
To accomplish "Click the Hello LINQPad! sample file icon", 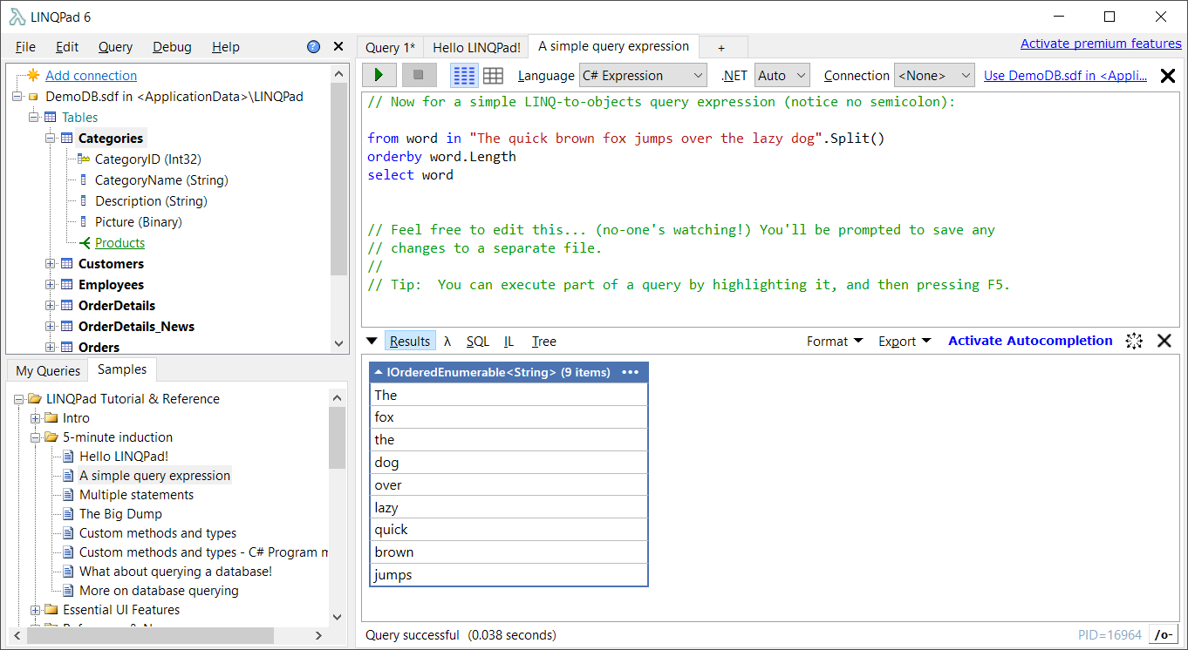I will (x=68, y=457).
